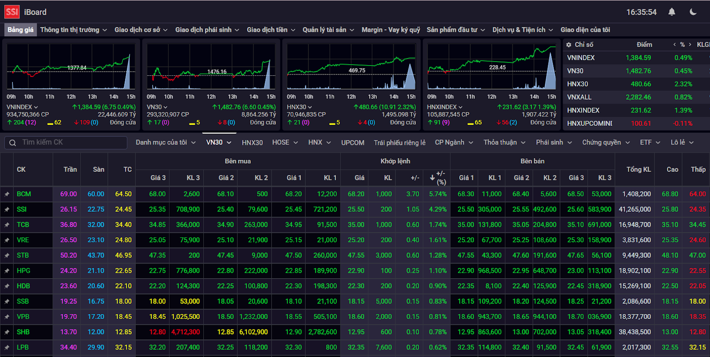The width and height of the screenshot is (710, 357).
Task: Open Quản lý tài sản menu
Action: tap(328, 30)
